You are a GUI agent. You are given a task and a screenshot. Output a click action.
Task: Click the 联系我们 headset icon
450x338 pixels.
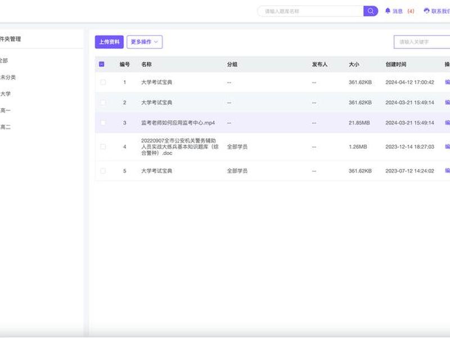coord(427,11)
